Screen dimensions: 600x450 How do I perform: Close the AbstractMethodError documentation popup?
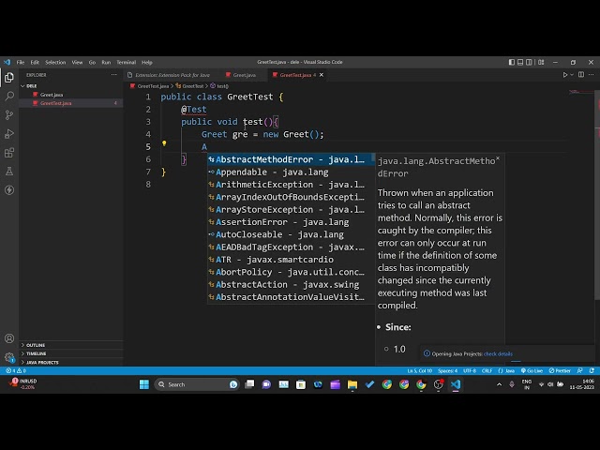[498, 158]
